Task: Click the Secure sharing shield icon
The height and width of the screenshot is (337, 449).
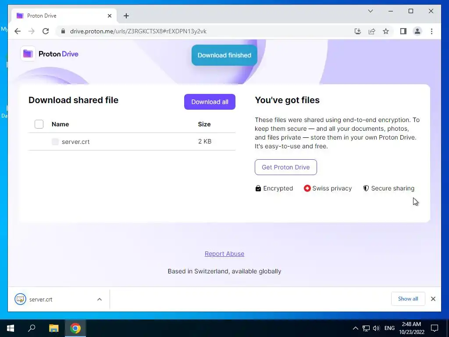Action: coord(366,188)
